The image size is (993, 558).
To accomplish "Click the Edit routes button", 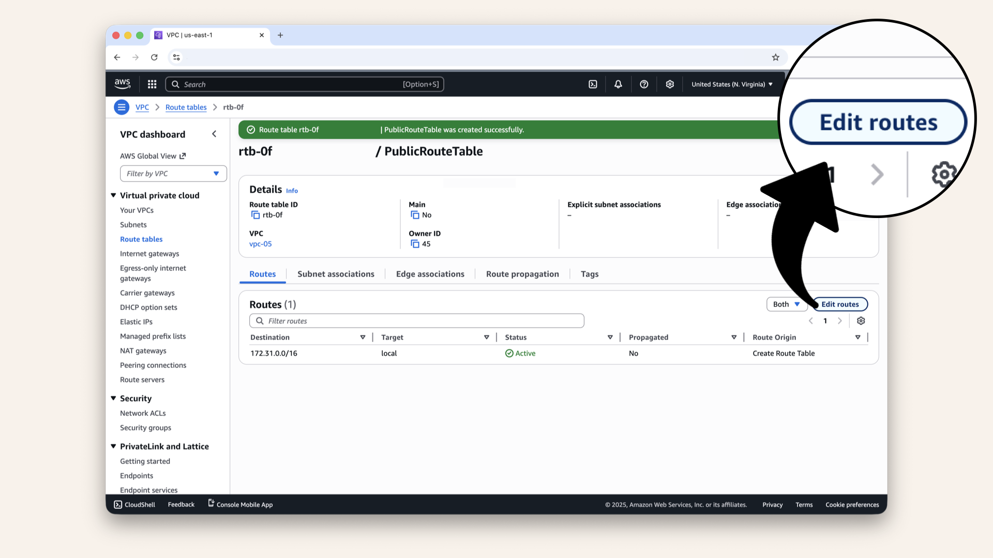I will [x=840, y=304].
